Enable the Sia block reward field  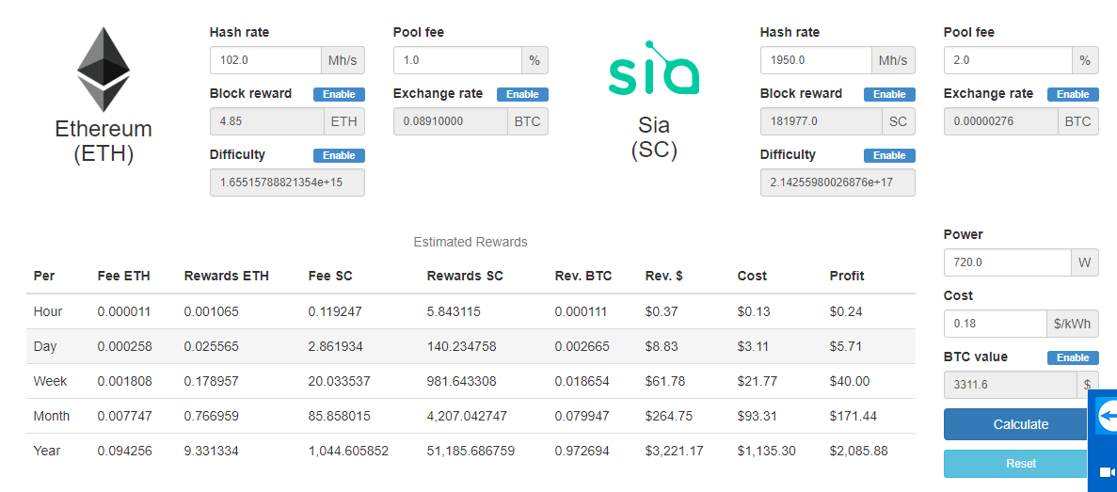click(889, 94)
